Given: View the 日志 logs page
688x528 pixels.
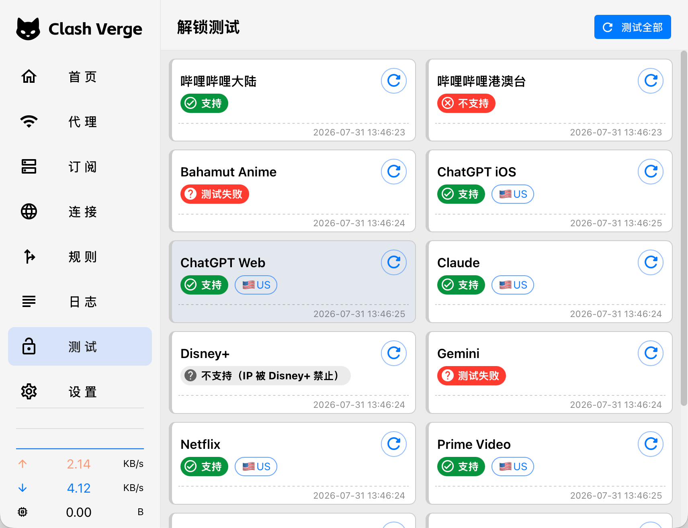Looking at the screenshot, I should click(80, 301).
